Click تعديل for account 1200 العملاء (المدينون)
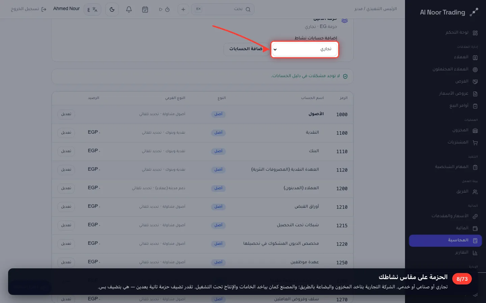The width and height of the screenshot is (486, 303). coord(66,188)
